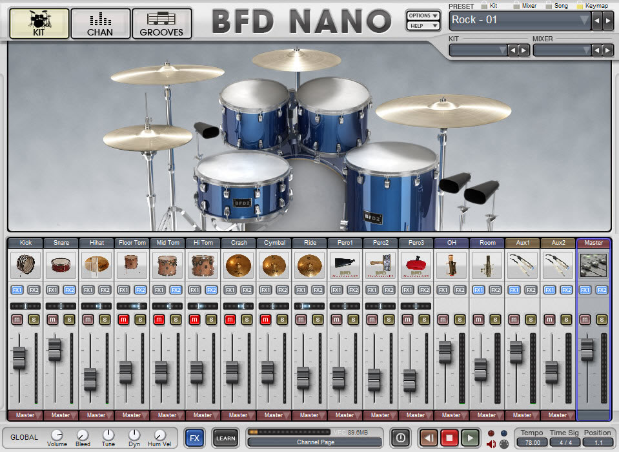Click the rewind to start button
Screen dimensions: 619x452
click(429, 437)
